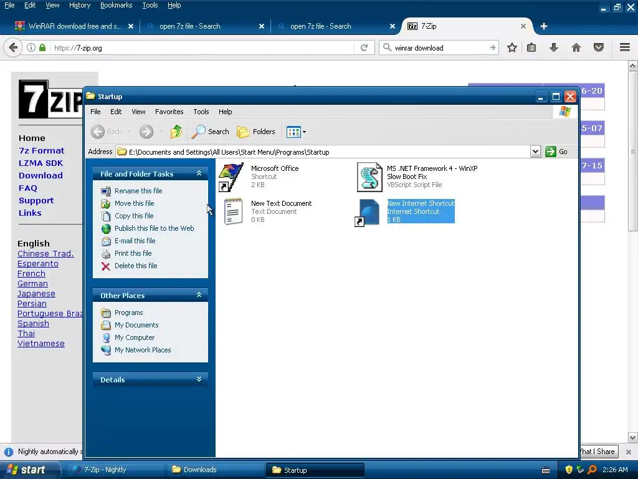Click Firefox back arrow button

[13, 47]
